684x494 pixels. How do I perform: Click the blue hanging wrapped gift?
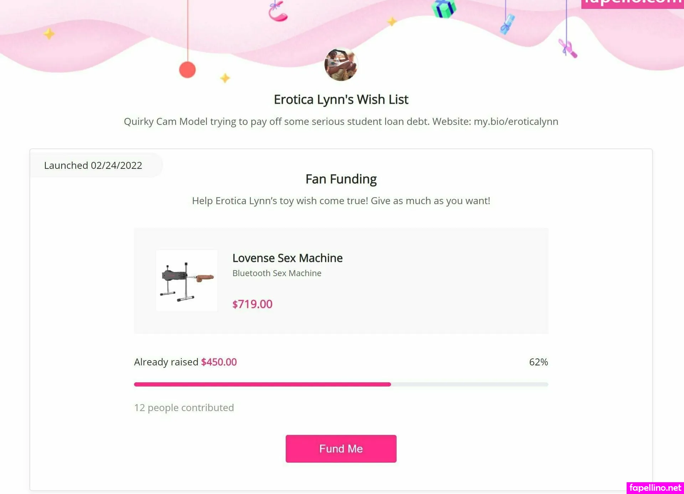tap(508, 23)
